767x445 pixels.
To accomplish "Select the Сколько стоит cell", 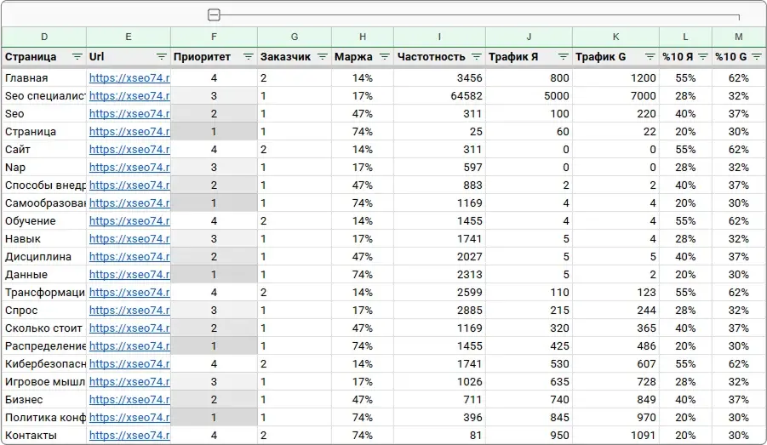I will click(x=44, y=328).
